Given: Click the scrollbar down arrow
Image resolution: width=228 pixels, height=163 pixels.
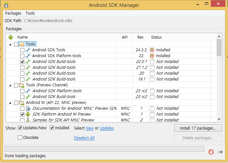Looking at the screenshot, I should tap(219, 119).
